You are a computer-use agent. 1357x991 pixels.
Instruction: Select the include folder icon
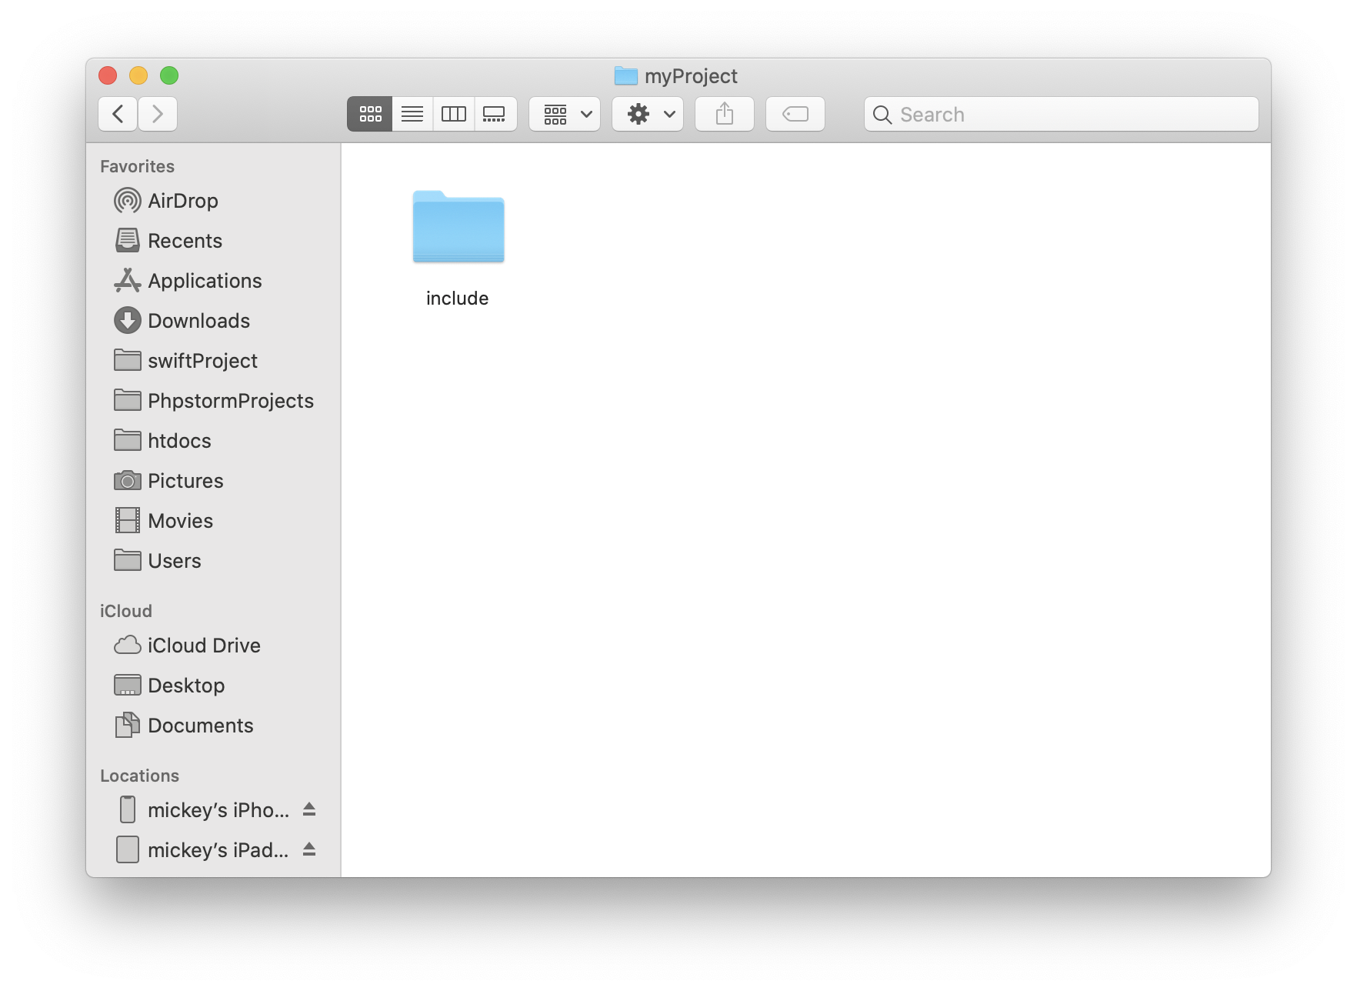tap(458, 226)
